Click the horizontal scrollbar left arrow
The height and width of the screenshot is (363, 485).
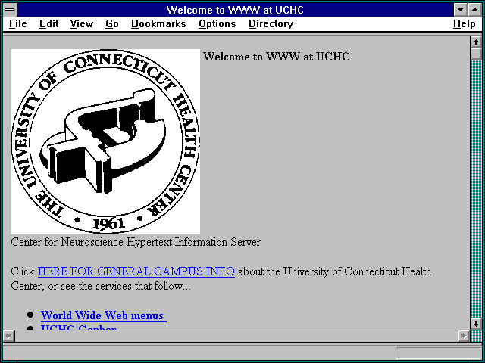coord(8,336)
